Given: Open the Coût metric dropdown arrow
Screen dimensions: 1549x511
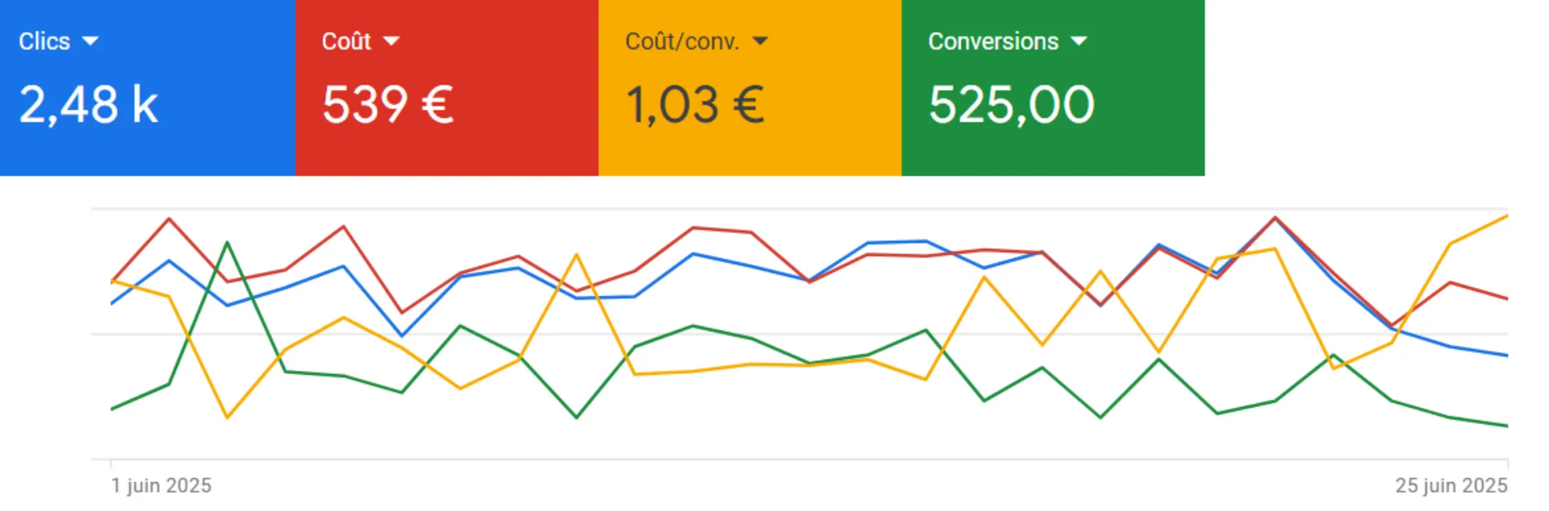Looking at the screenshot, I should [x=391, y=41].
